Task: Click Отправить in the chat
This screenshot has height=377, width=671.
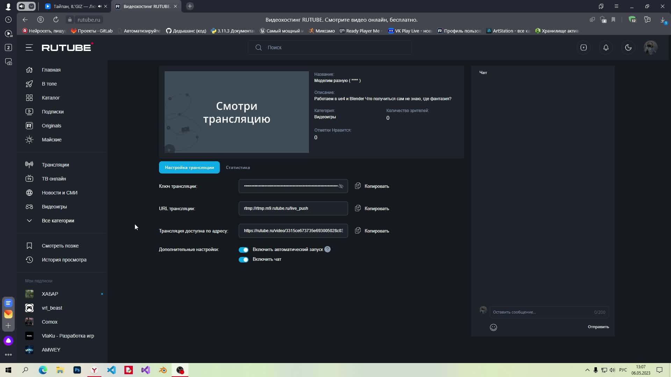Action: pyautogui.click(x=598, y=327)
